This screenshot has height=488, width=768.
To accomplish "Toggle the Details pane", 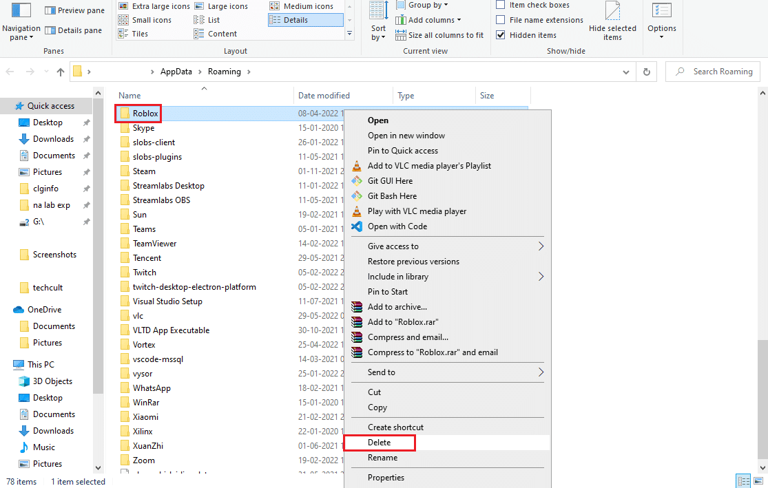I will [74, 30].
